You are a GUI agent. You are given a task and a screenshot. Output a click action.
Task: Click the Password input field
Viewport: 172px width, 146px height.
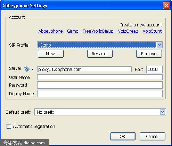pos(100,85)
